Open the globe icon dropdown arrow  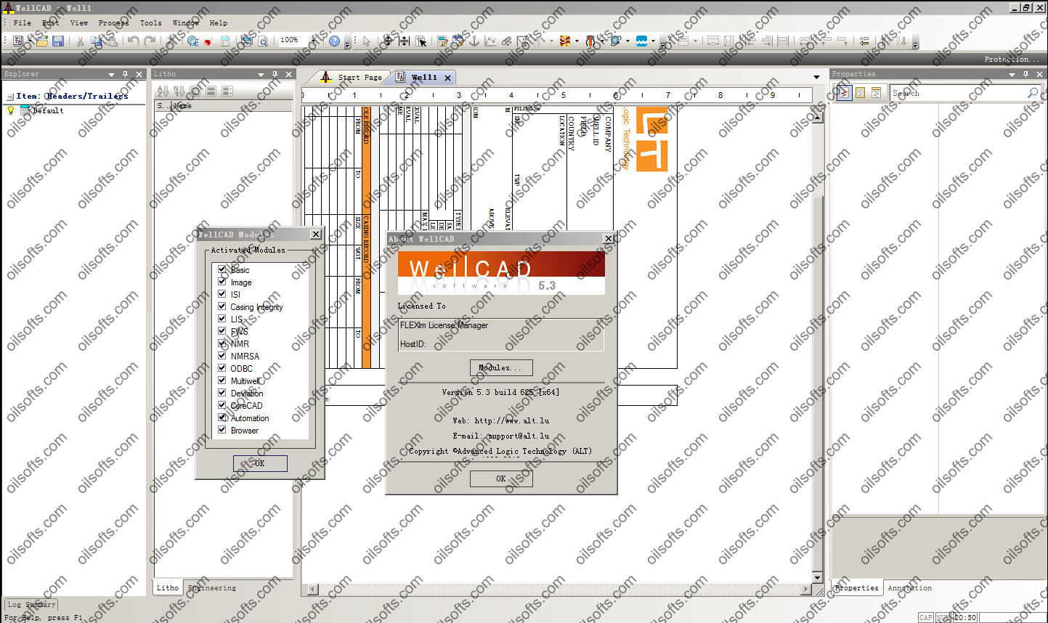pyautogui.click(x=627, y=41)
